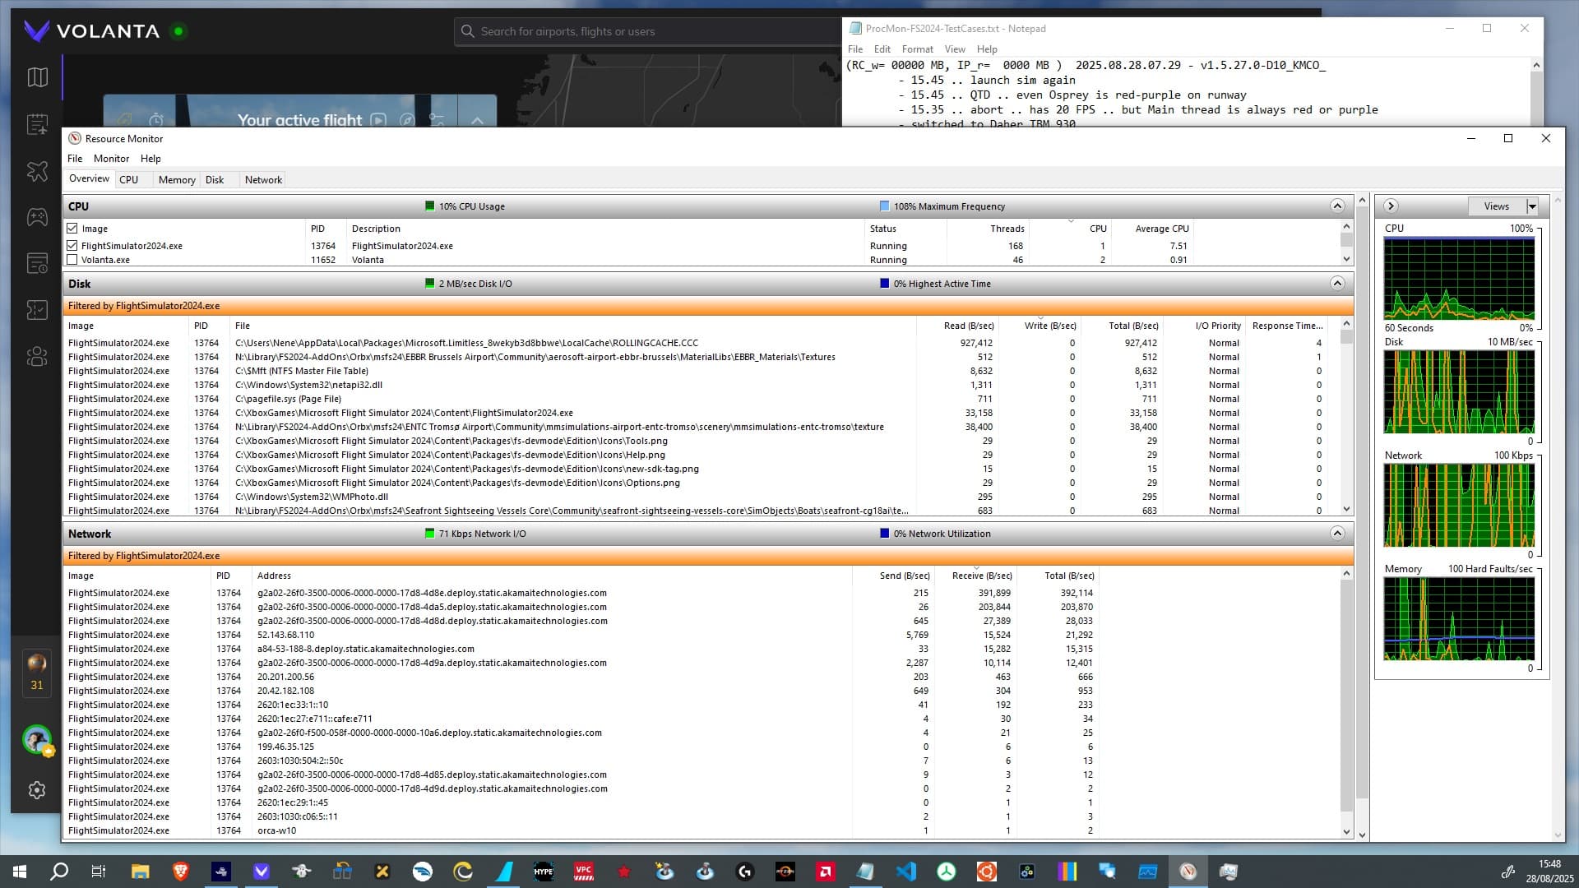Collapse the Disk section
Image resolution: width=1579 pixels, height=888 pixels.
[1337, 284]
